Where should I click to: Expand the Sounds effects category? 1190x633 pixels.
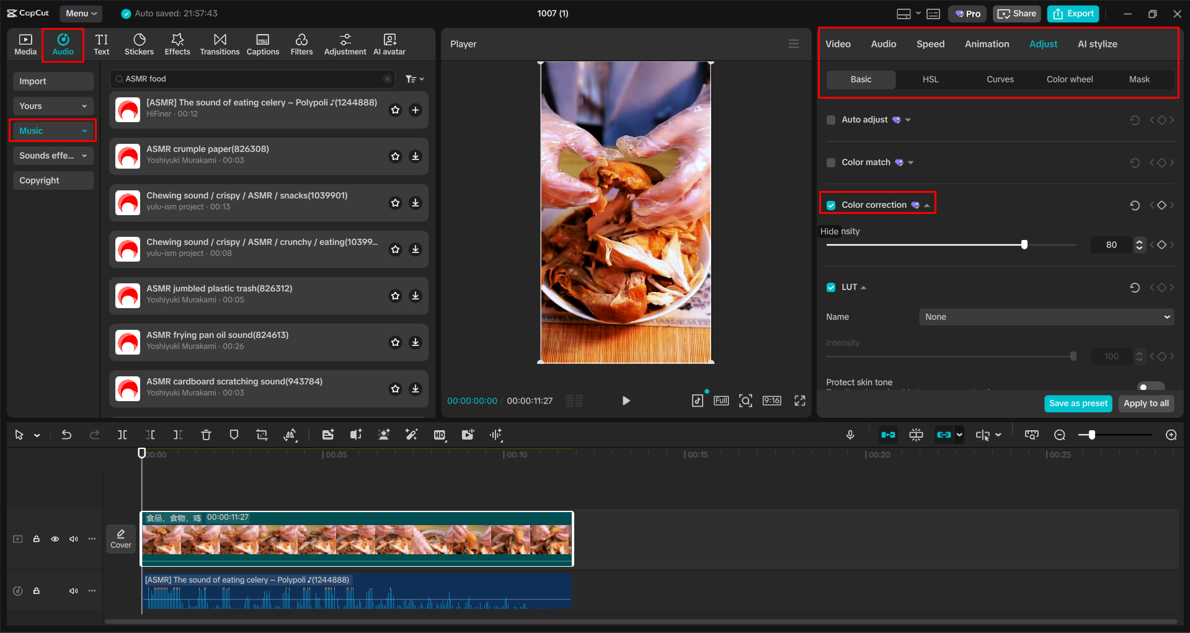[53, 156]
